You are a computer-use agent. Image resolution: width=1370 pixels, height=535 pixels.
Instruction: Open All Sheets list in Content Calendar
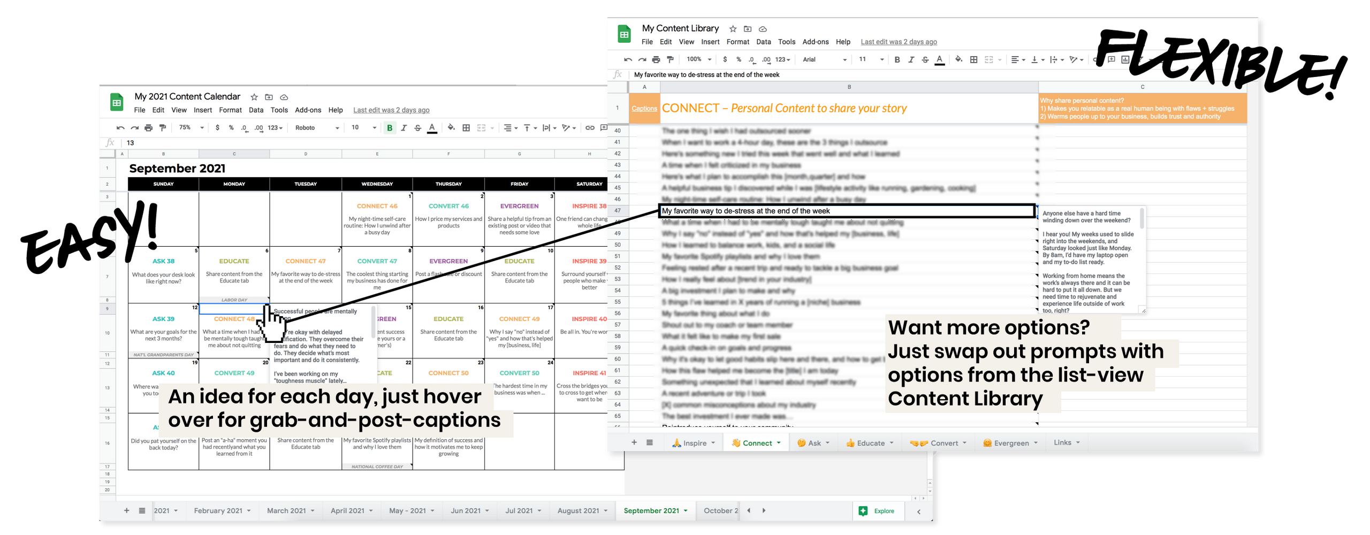pos(142,511)
